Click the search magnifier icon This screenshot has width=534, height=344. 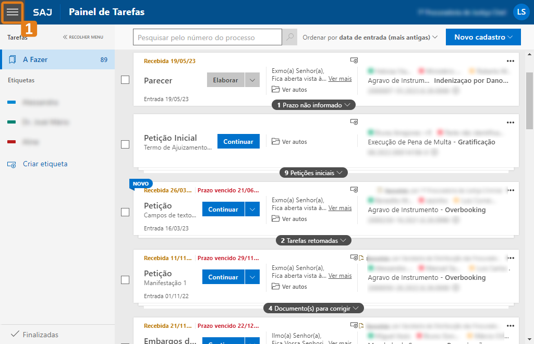click(x=289, y=38)
